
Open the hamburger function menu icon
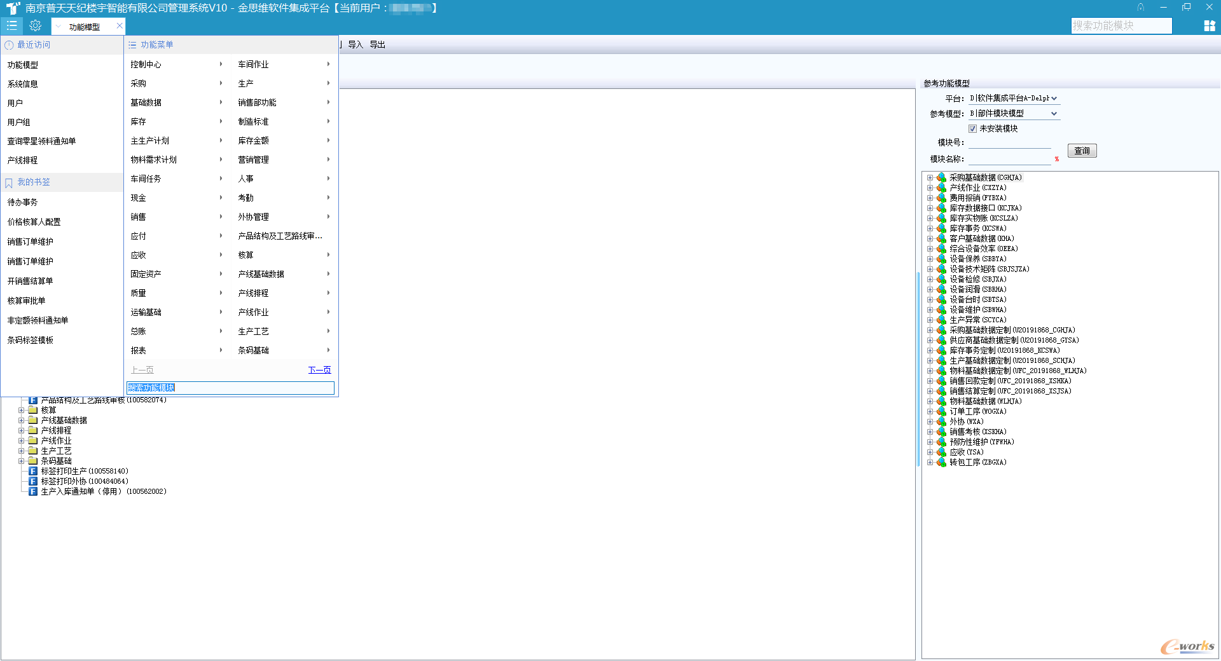[11, 25]
